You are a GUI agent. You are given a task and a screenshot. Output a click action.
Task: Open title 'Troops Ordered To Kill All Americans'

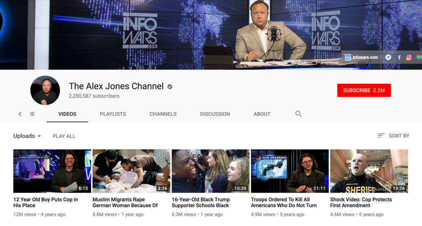(x=284, y=203)
